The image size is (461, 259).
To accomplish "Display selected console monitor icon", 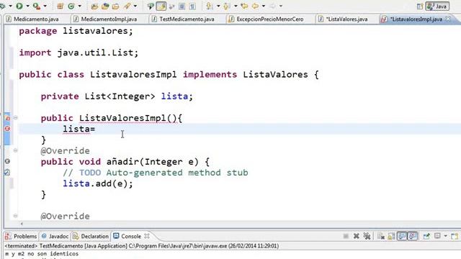I will click(x=437, y=236).
